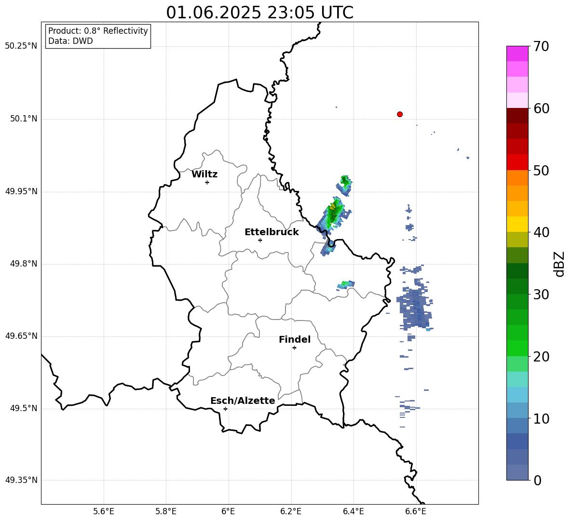
Task: Pick the yellow colorbar segment at 40
Action: click(517, 224)
